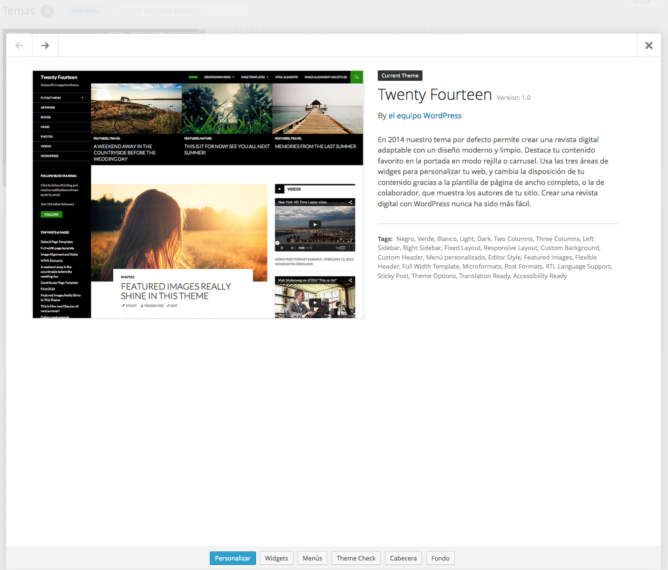Click the 'Accessibility Ready' tag text
This screenshot has height=570, width=668.
point(540,276)
